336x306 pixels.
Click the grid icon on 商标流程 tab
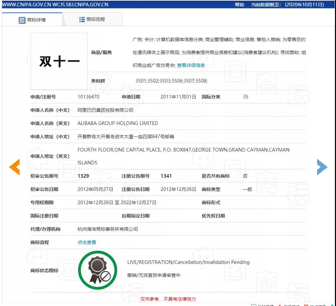(x=82, y=20)
